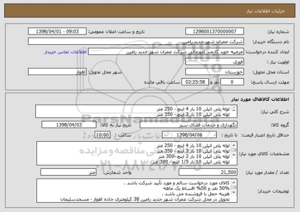Image resolution: width=300 pixels, height=212 pixels.
Task: Click the goods specifications text area
Action: [x=137, y=154]
